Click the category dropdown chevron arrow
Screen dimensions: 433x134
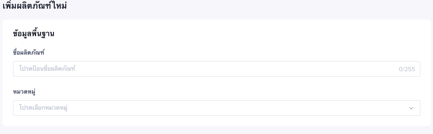(x=411, y=108)
